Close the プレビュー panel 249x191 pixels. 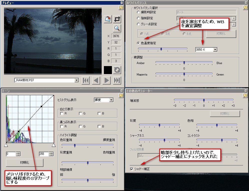(x=122, y=3)
